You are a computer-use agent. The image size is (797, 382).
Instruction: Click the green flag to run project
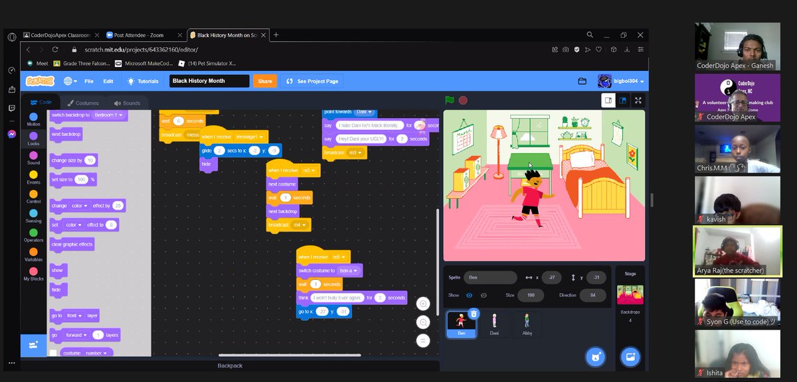(450, 100)
